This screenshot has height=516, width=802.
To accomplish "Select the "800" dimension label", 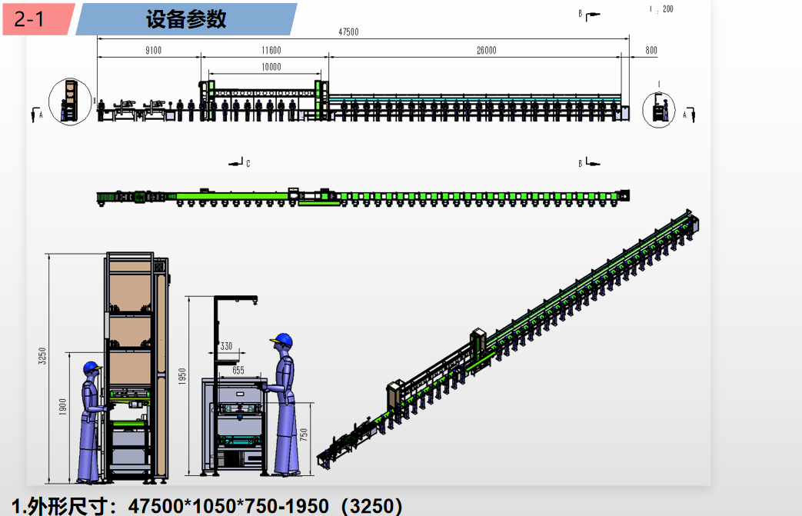I will click(651, 50).
